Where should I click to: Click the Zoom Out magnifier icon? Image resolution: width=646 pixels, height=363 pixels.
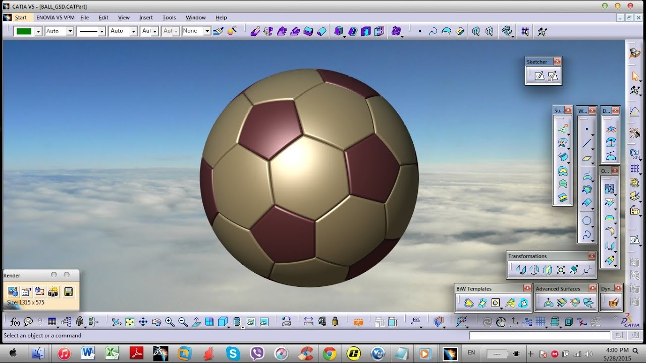pyautogui.click(x=183, y=322)
